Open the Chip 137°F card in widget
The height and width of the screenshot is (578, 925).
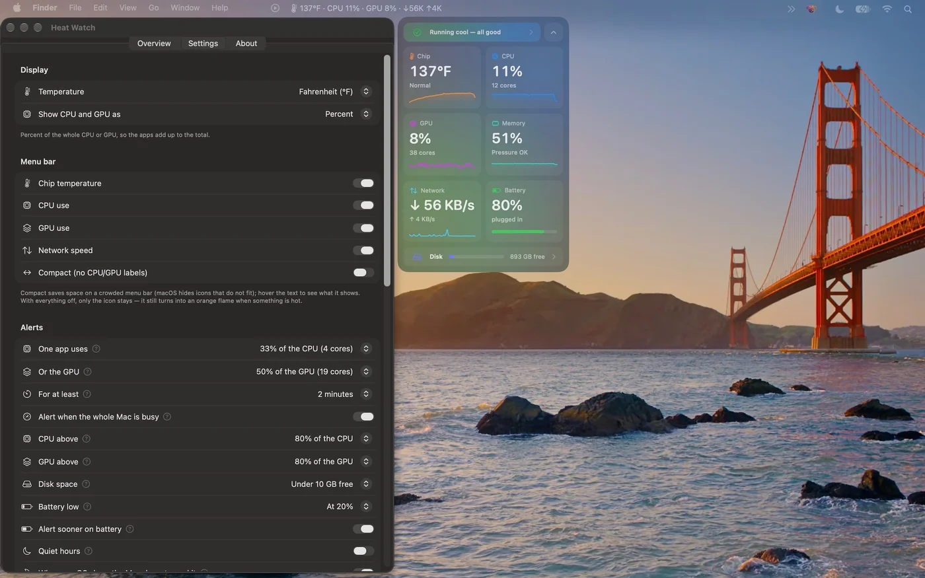click(x=442, y=78)
